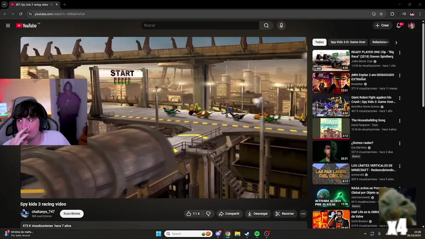The height and width of the screenshot is (239, 425).
Task: Like the video with thumbs up
Action: tap(193, 214)
